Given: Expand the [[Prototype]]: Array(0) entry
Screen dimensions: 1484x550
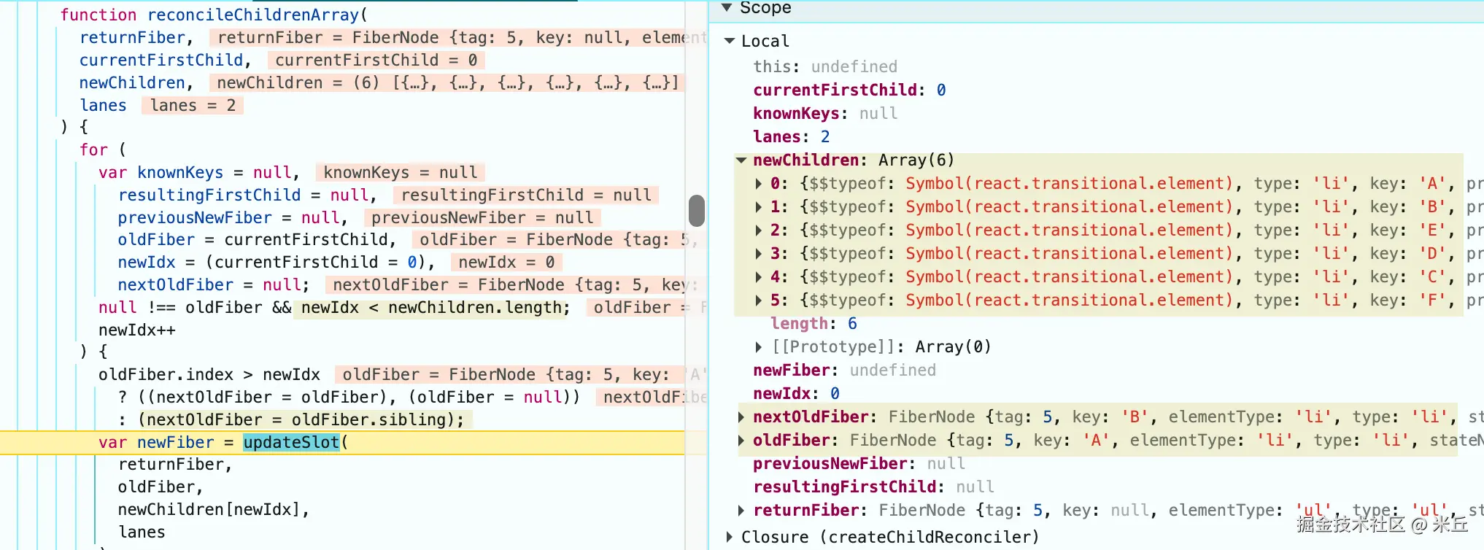Looking at the screenshot, I should pyautogui.click(x=759, y=346).
